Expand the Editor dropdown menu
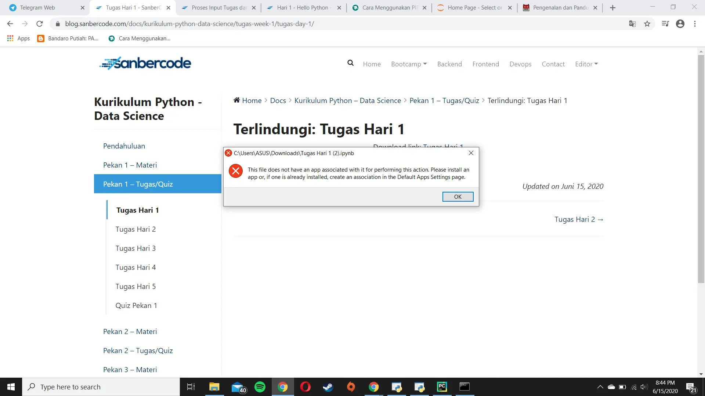This screenshot has height=396, width=705. pyautogui.click(x=586, y=64)
